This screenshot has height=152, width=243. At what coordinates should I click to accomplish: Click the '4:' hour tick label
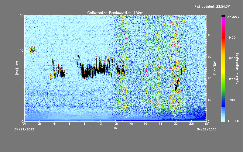pos(55,124)
